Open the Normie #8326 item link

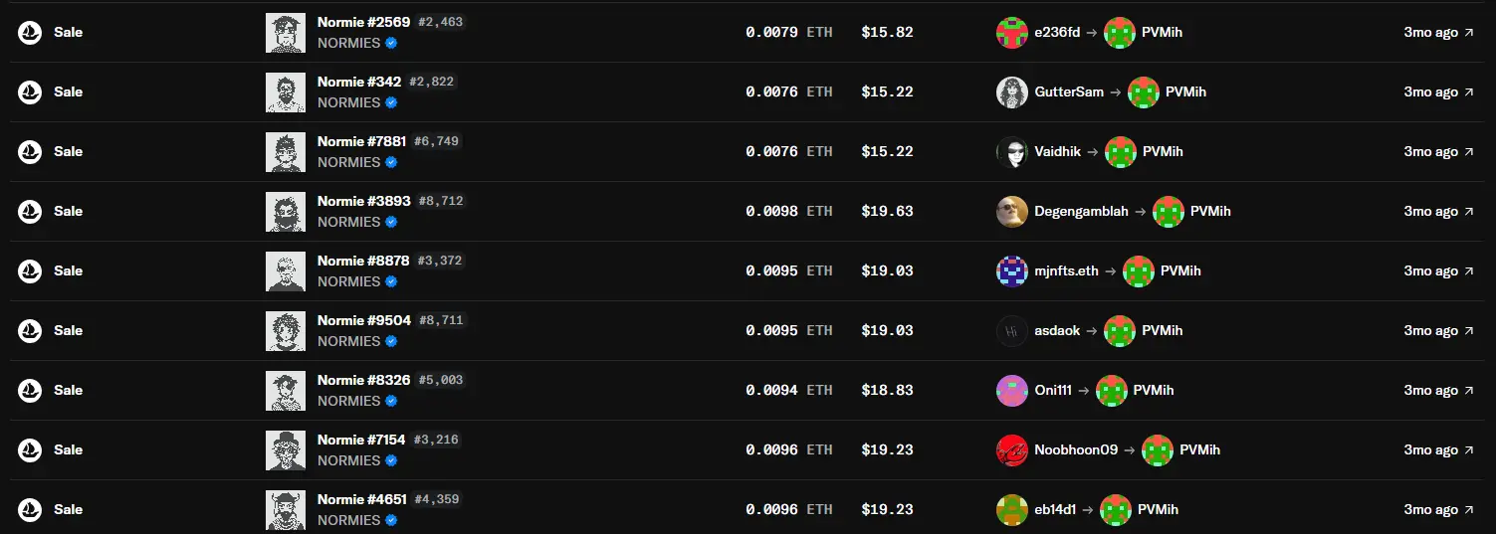[x=363, y=380]
